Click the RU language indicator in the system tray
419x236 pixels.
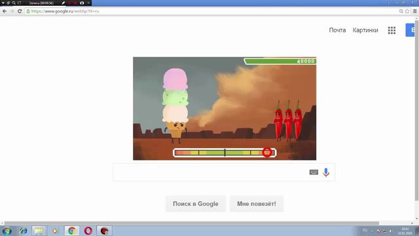[x=365, y=230]
